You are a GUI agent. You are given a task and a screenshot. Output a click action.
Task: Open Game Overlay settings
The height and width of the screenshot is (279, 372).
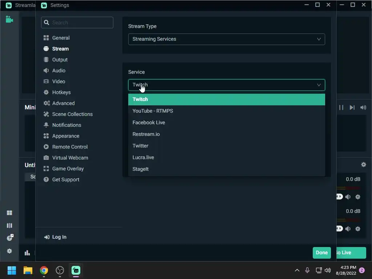(x=64, y=169)
